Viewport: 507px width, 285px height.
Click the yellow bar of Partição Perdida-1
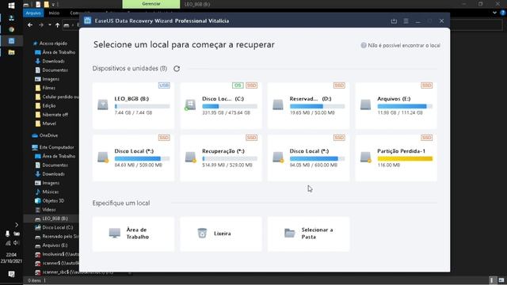(x=405, y=158)
